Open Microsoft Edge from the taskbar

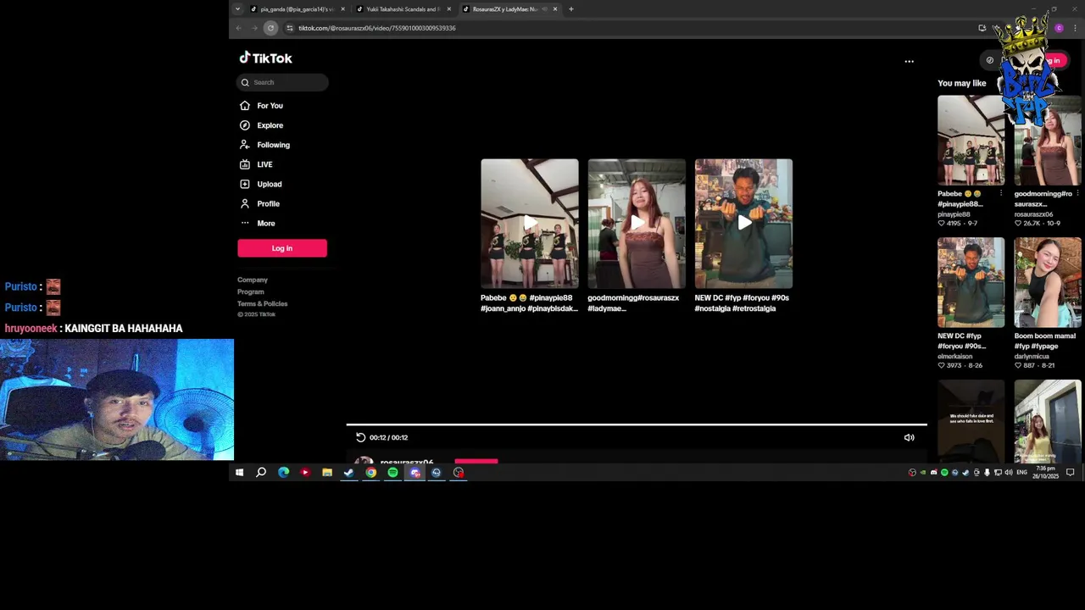click(x=283, y=473)
